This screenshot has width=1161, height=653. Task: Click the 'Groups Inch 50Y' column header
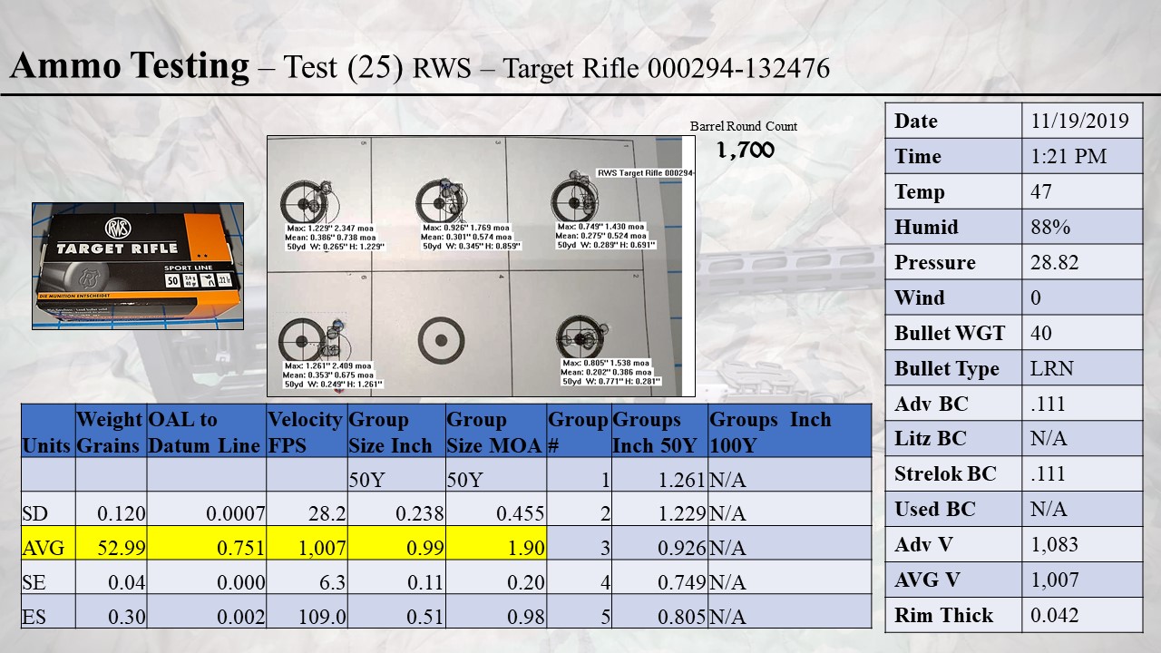(659, 432)
